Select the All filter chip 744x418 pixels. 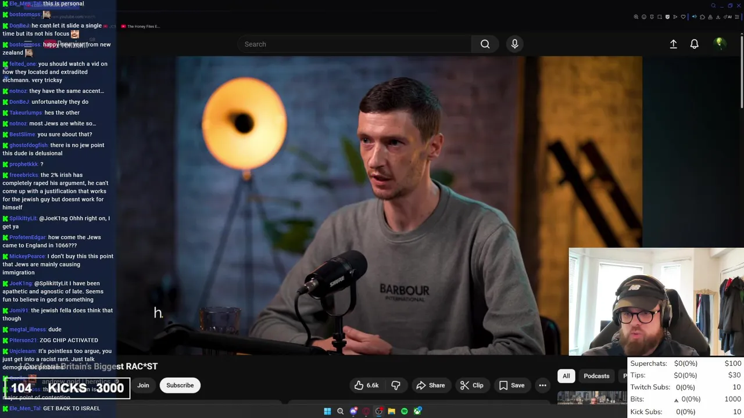click(566, 376)
